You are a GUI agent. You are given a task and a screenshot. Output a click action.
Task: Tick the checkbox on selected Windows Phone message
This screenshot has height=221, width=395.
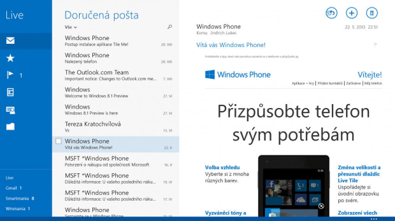[x=59, y=141]
